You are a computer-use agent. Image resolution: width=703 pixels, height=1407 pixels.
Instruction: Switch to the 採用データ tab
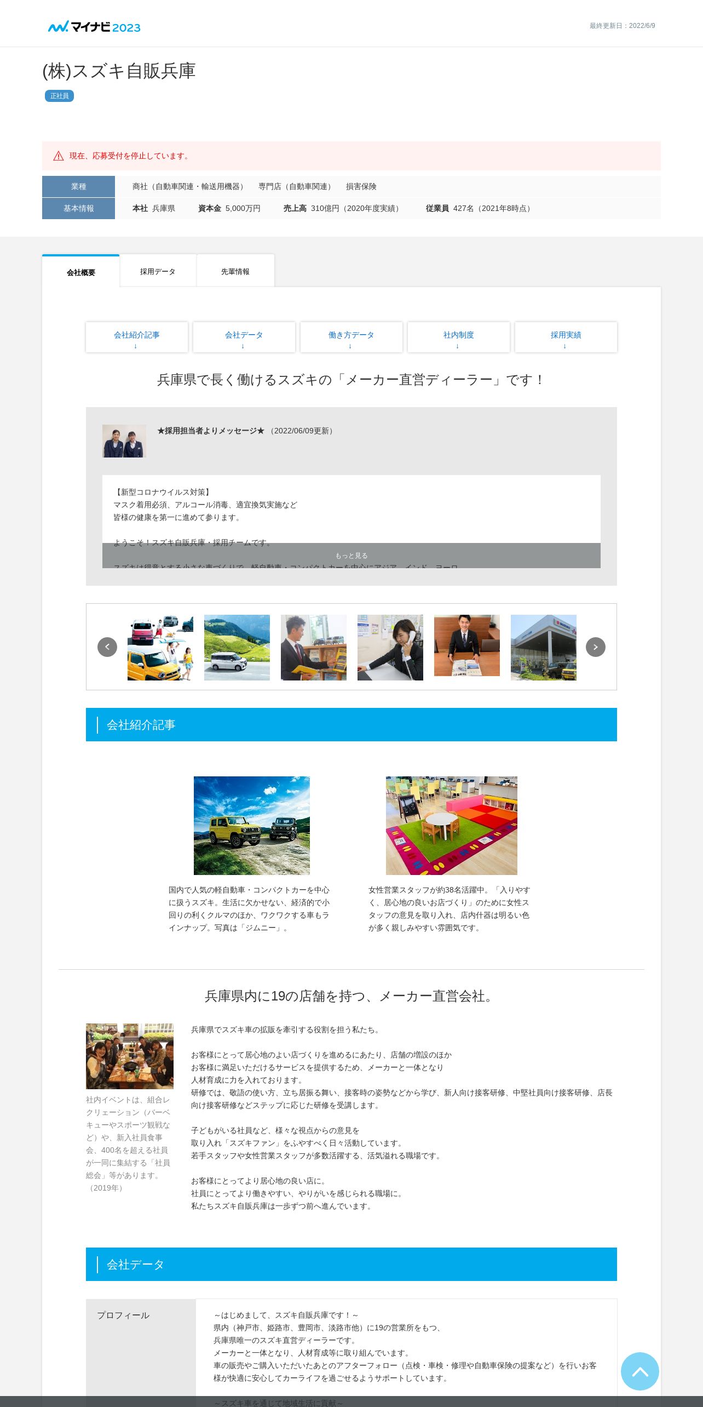click(x=158, y=271)
